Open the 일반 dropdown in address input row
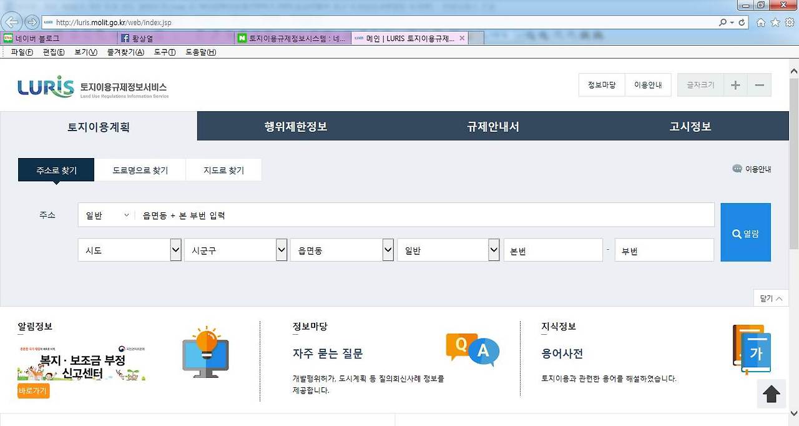 point(107,215)
